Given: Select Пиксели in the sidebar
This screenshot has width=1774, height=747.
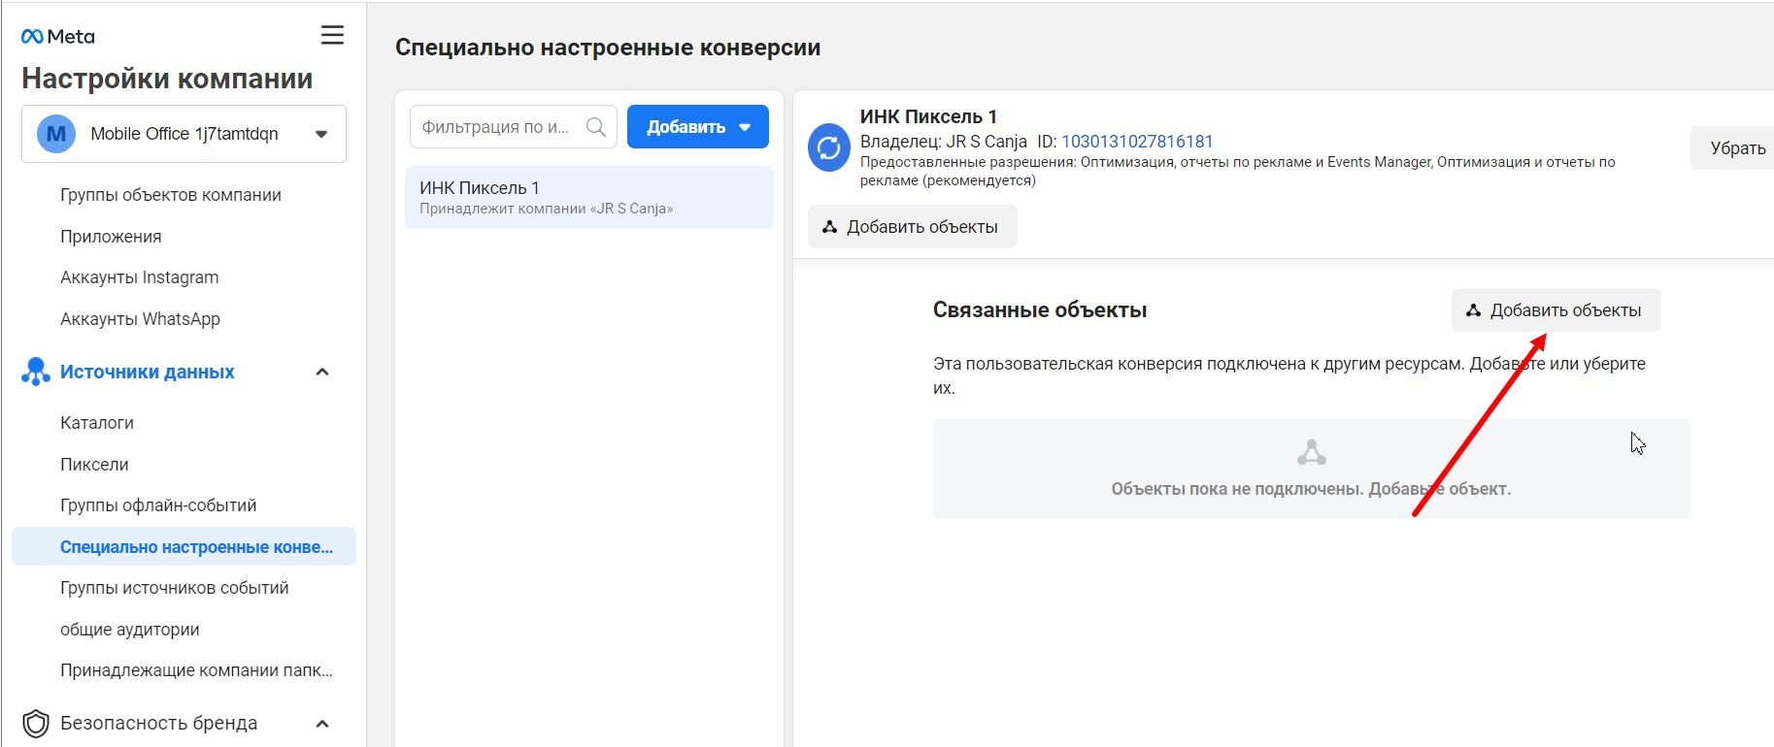Looking at the screenshot, I should 94,465.
